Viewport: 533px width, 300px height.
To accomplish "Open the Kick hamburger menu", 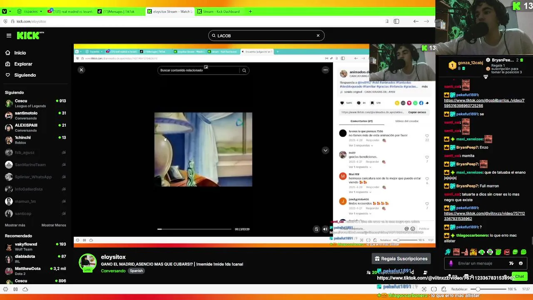I will point(9,36).
